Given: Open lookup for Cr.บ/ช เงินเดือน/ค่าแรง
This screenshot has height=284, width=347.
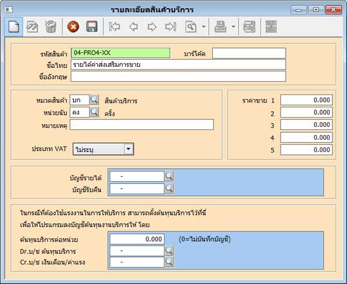Looking at the screenshot, I should [x=169, y=262].
